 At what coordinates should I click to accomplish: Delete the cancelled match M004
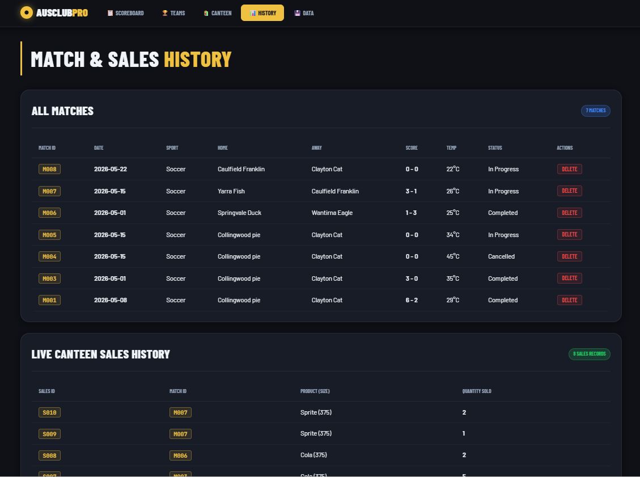(x=569, y=256)
